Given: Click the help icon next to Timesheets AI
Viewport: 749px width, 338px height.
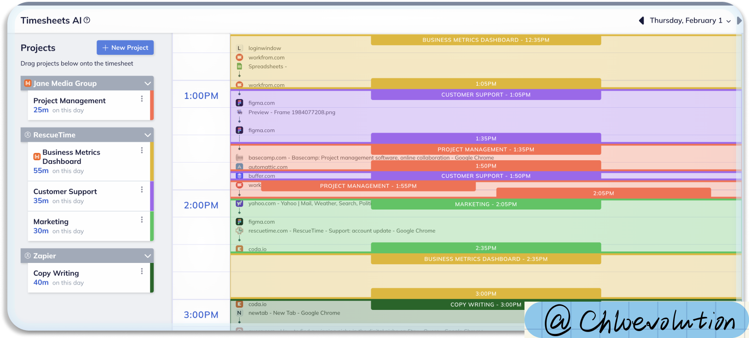Looking at the screenshot, I should 87,20.
